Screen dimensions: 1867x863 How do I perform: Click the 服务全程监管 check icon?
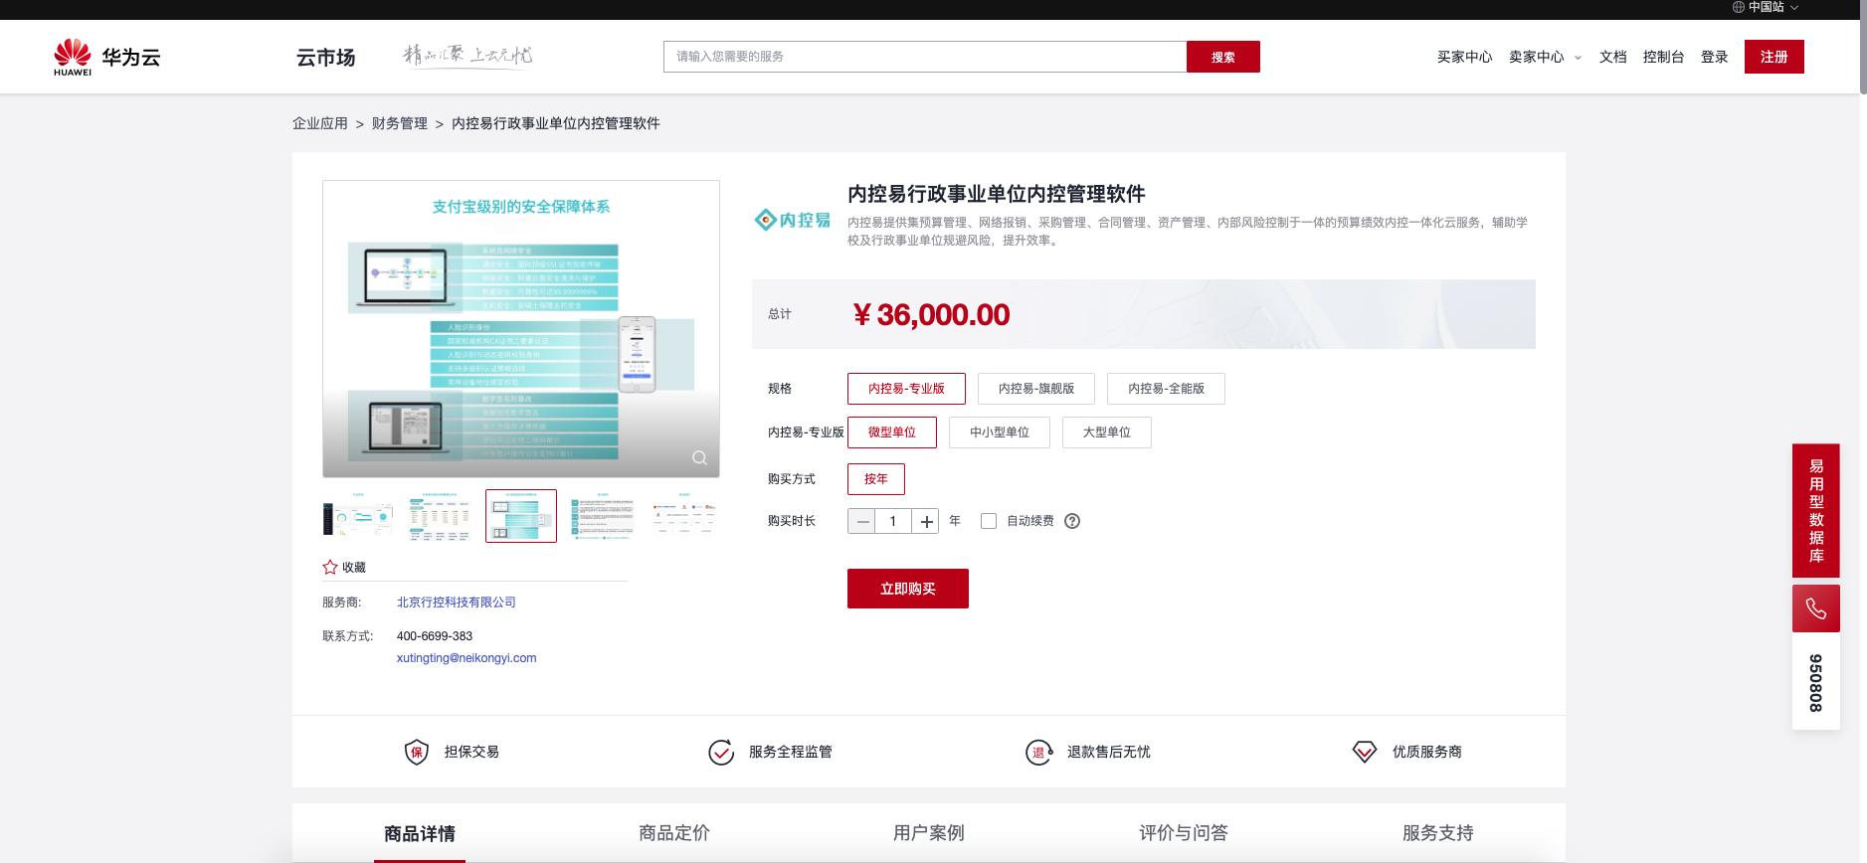pos(721,752)
